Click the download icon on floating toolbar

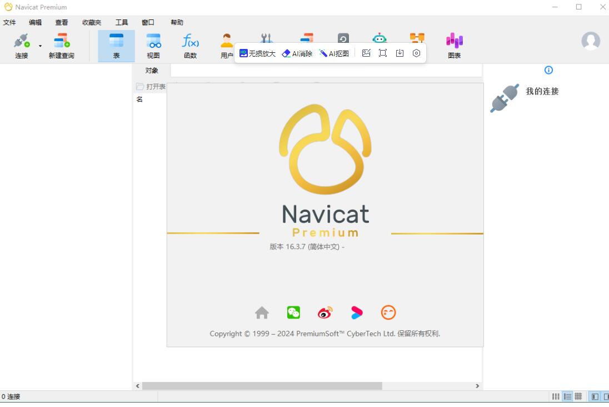coord(400,52)
